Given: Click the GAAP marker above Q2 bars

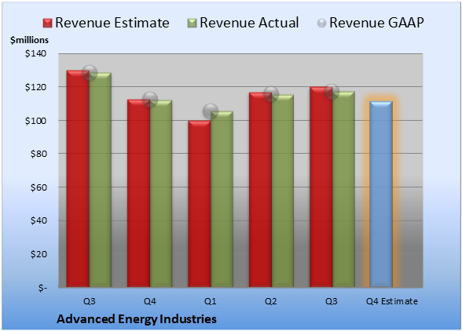Looking at the screenshot, I should (271, 94).
